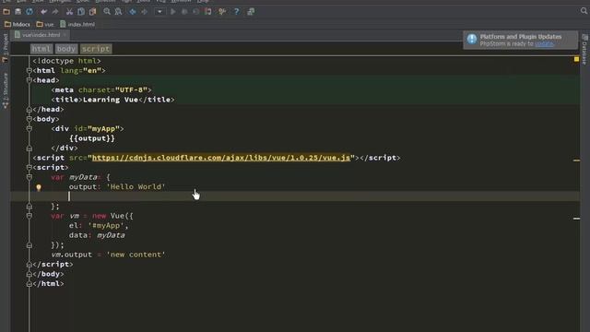Select the vue folder in navigation bar
This screenshot has height=332, width=590.
(x=45, y=25)
